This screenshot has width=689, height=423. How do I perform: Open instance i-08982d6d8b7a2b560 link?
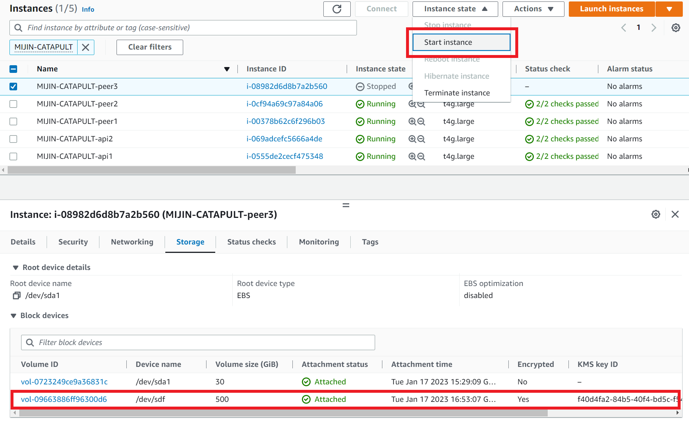tap(287, 86)
